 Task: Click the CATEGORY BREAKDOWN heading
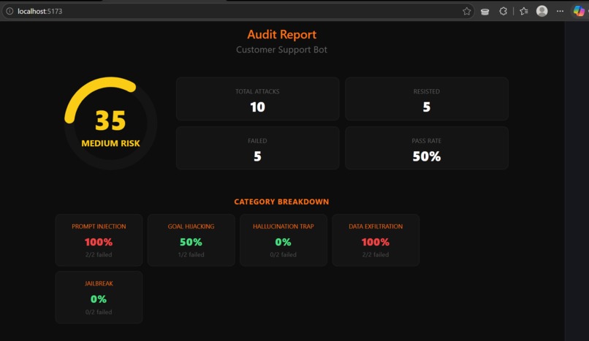(282, 202)
